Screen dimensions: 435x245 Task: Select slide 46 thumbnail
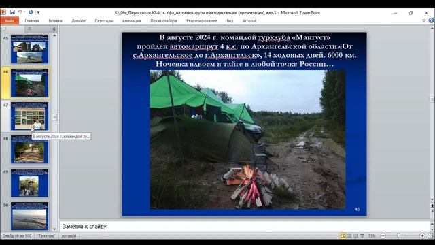(29, 82)
